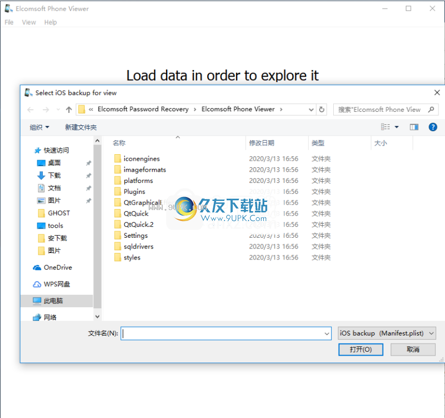Image resolution: width=445 pixels, height=418 pixels.
Task: Open 文档 documents in sidebar
Action: tap(49, 188)
